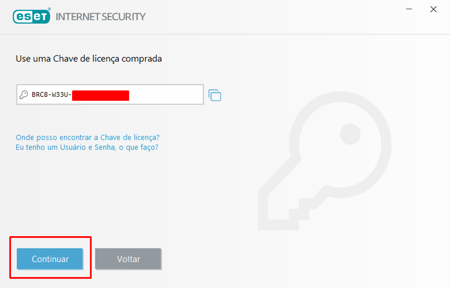This screenshot has height=288, width=450.
Task: Open "Onde posso encontrar a Chave de licença?" link
Action: point(87,137)
